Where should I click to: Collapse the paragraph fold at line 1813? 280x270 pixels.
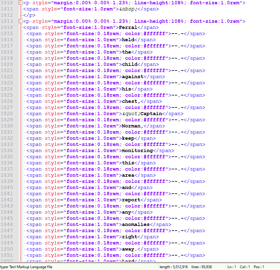click(20, 21)
